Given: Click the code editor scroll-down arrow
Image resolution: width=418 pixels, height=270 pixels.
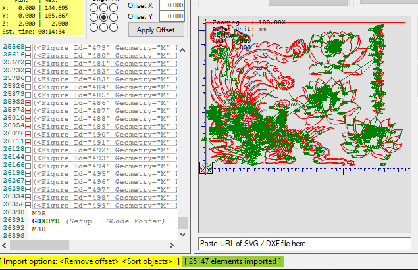Looking at the screenshot, I should 183,234.
